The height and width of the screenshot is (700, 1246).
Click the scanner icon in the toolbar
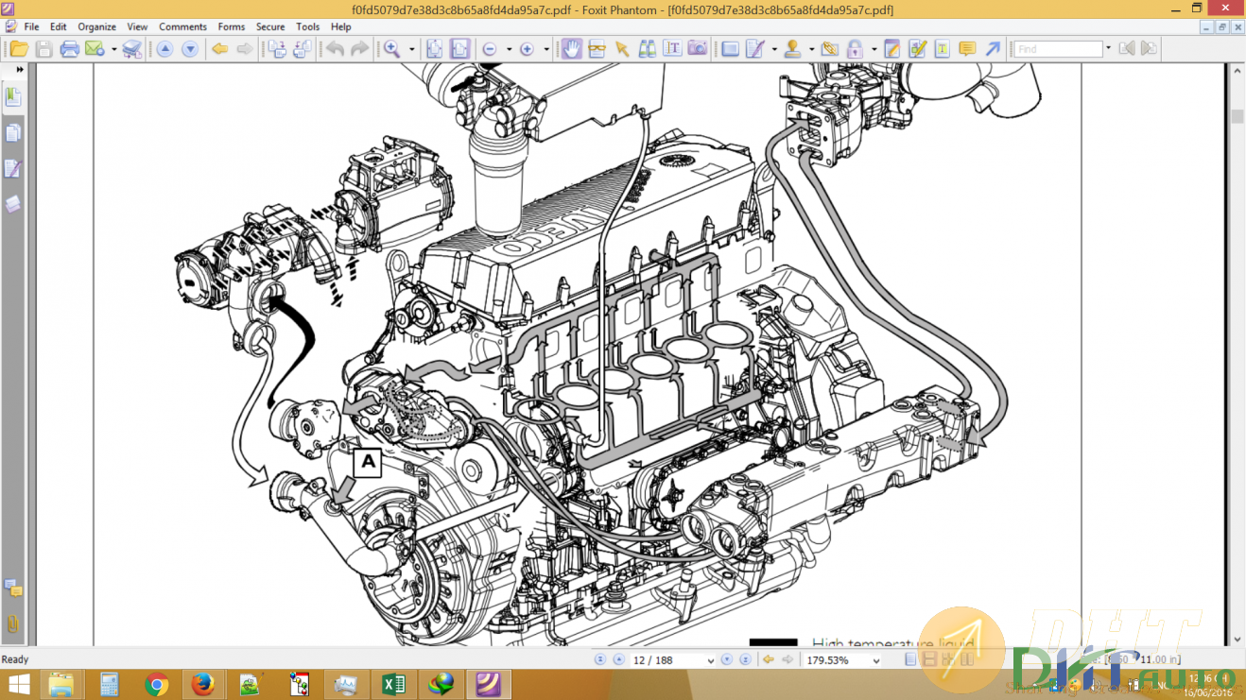coord(132,49)
